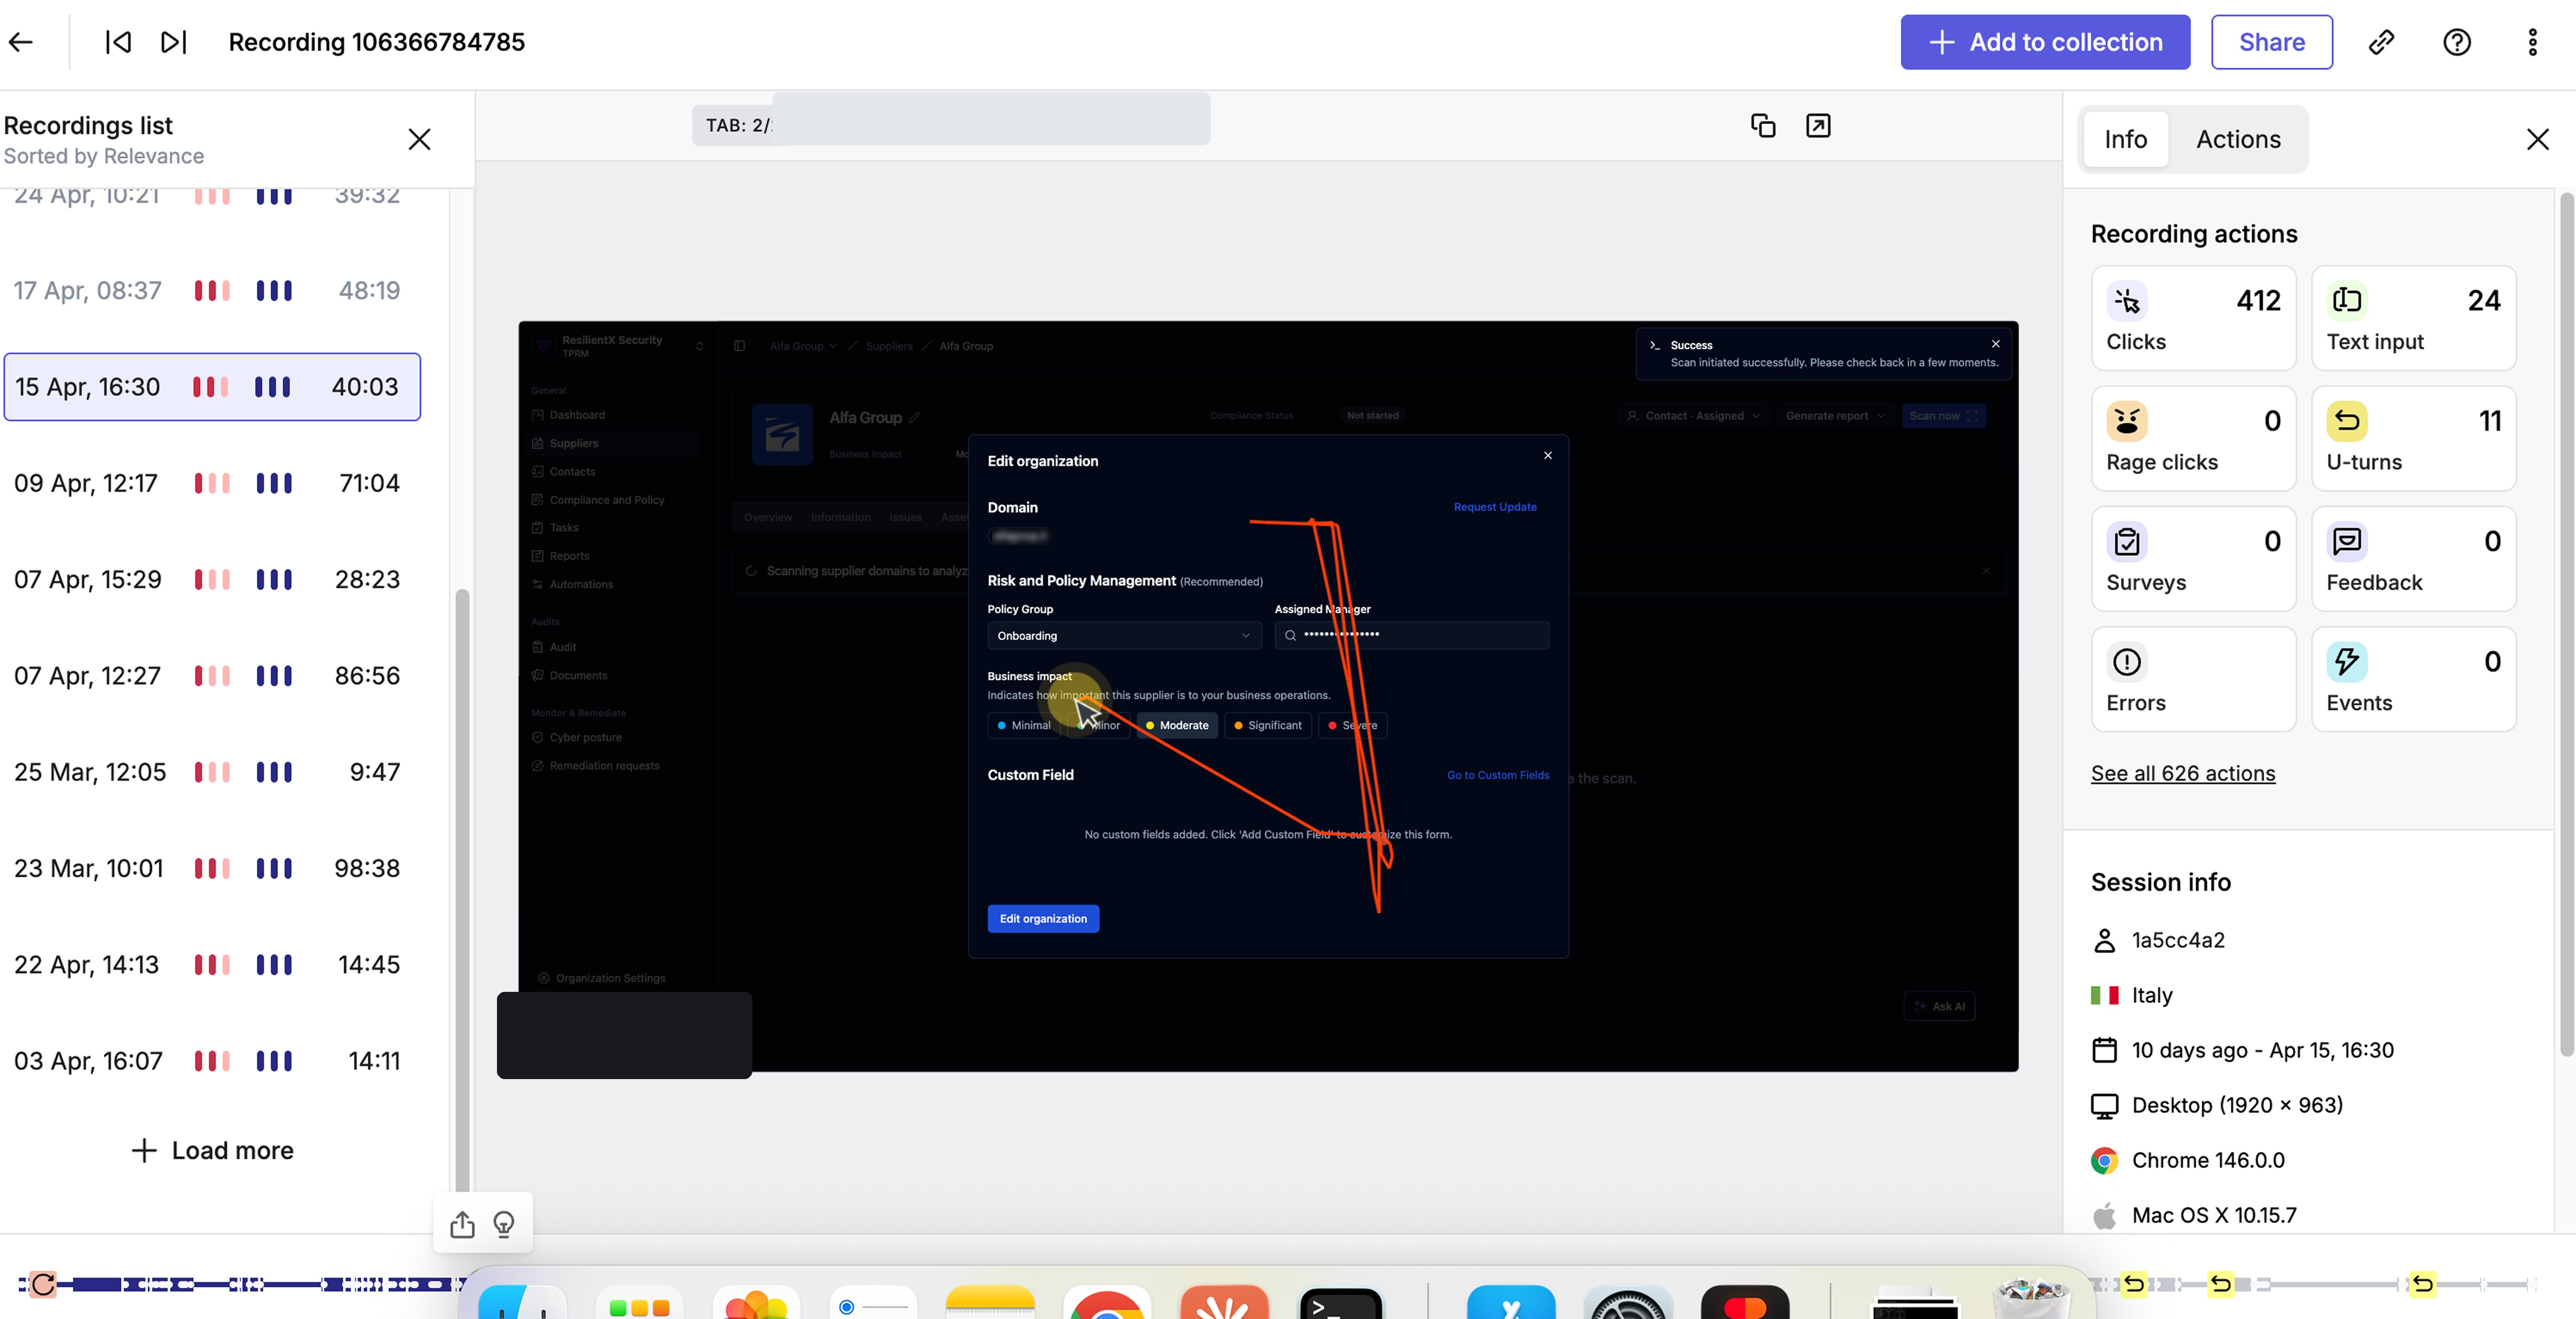Expand the Policy Group Onboarding dropdown
This screenshot has height=1319, width=2576.
[x=1124, y=635]
